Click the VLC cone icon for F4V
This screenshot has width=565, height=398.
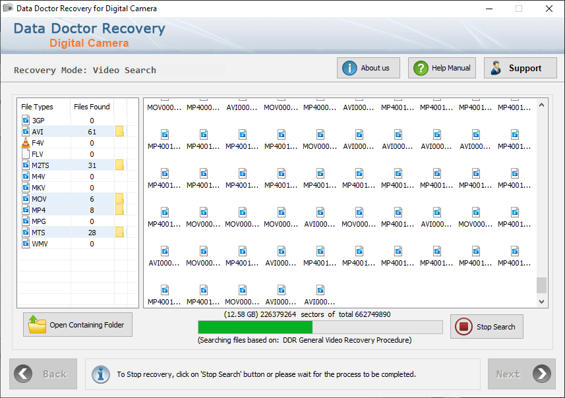(26, 142)
